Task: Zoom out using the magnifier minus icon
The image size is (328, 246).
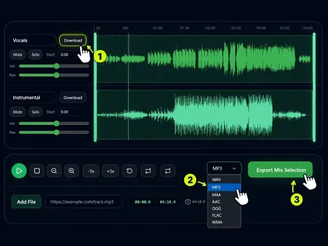Action: pos(54,171)
